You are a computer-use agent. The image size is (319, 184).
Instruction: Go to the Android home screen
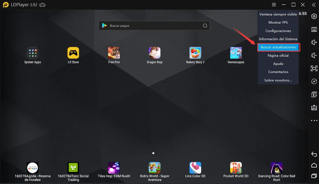pos(314,165)
